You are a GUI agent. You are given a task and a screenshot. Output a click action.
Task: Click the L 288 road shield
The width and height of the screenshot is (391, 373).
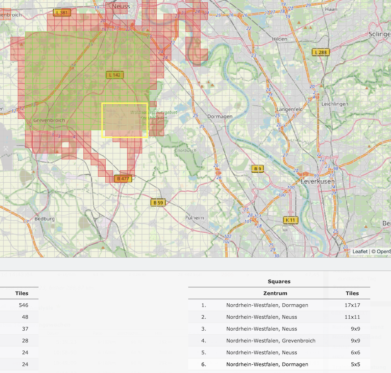coord(320,52)
